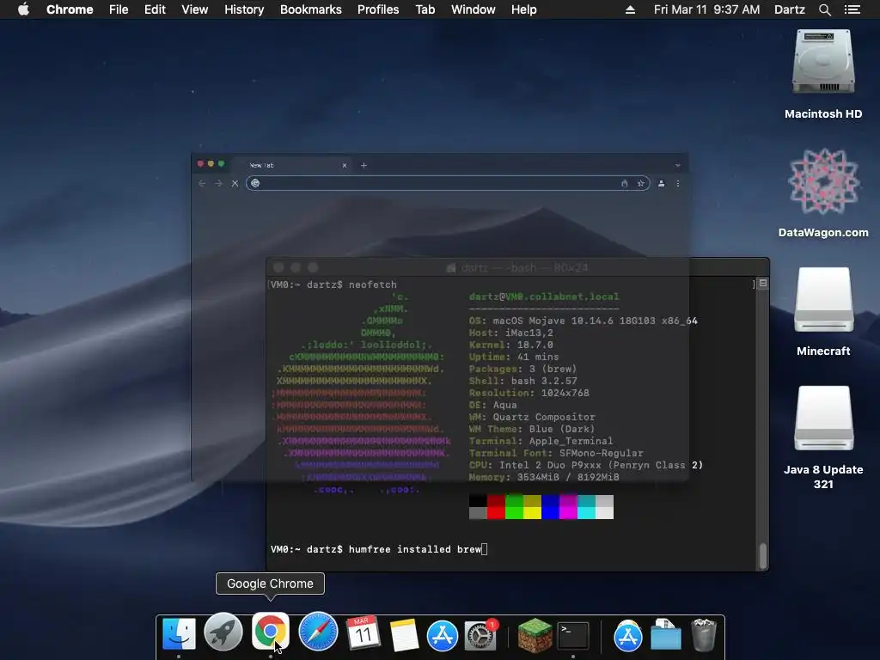880x660 pixels.
Task: Open System Preferences gear with badge
Action: click(x=480, y=636)
